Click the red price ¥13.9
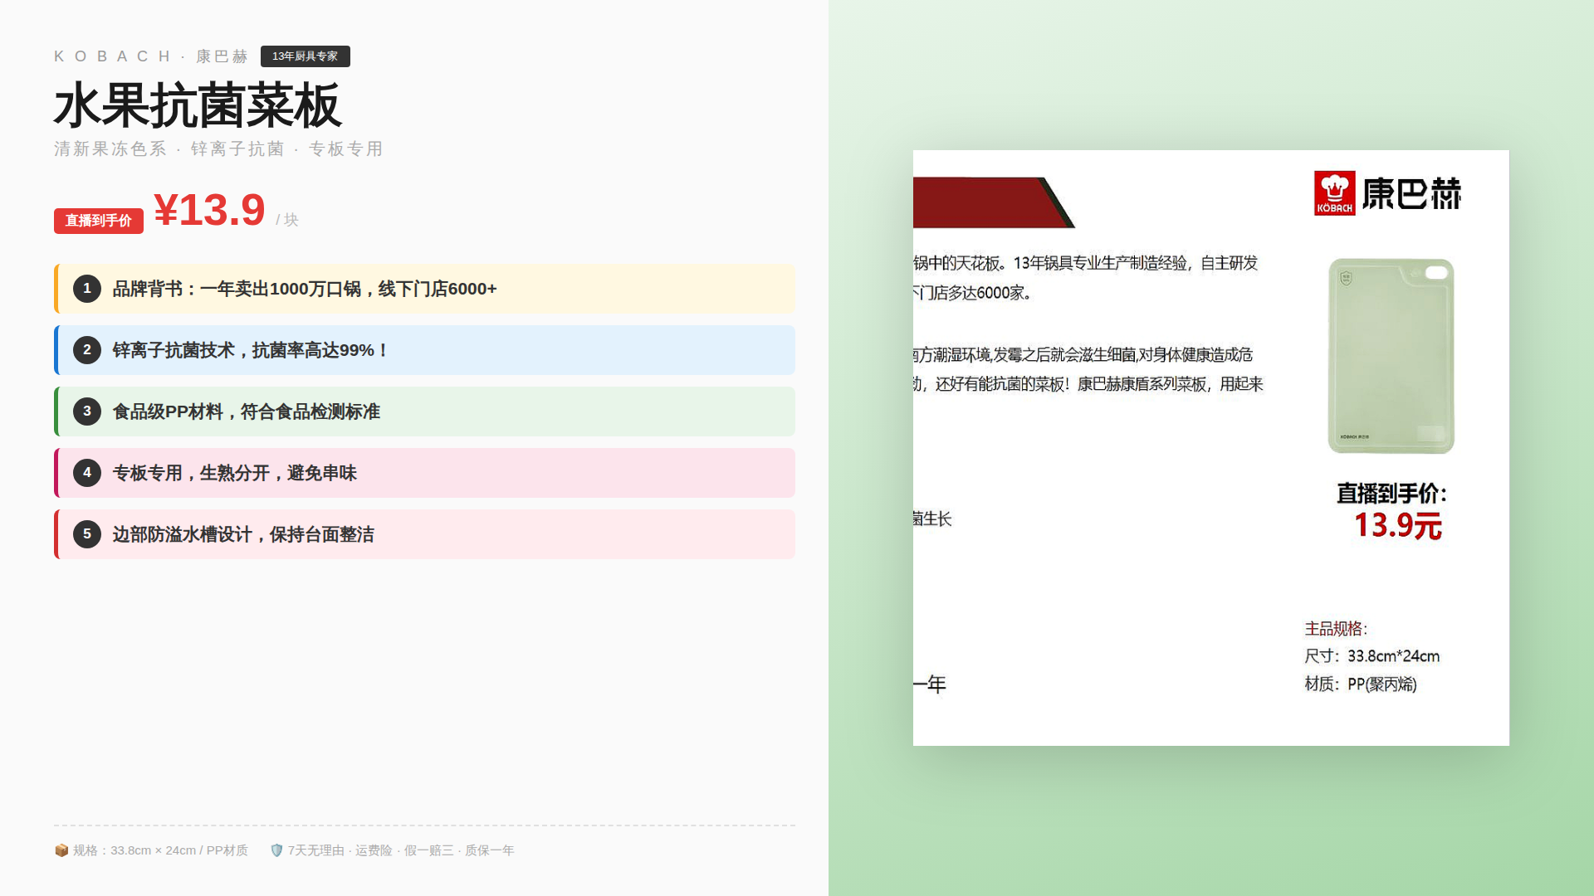1594x896 pixels. pyautogui.click(x=209, y=210)
